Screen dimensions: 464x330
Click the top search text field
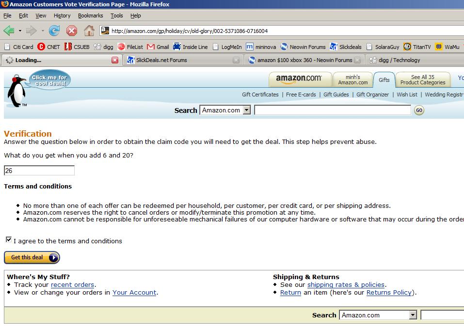[x=333, y=110]
